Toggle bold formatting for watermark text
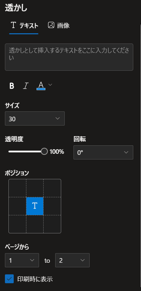 click(x=12, y=86)
